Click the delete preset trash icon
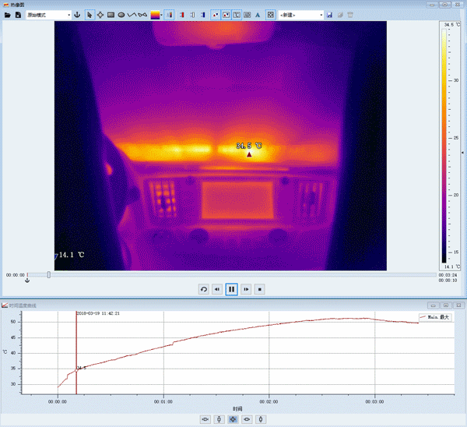This screenshot has width=467, height=427. 350,15
